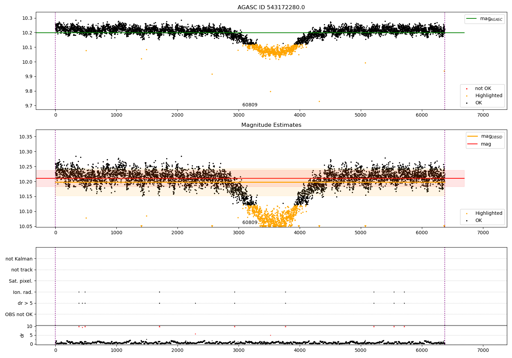
Task: Click the green line sample in mag AGASC legend
Action: tap(472, 19)
